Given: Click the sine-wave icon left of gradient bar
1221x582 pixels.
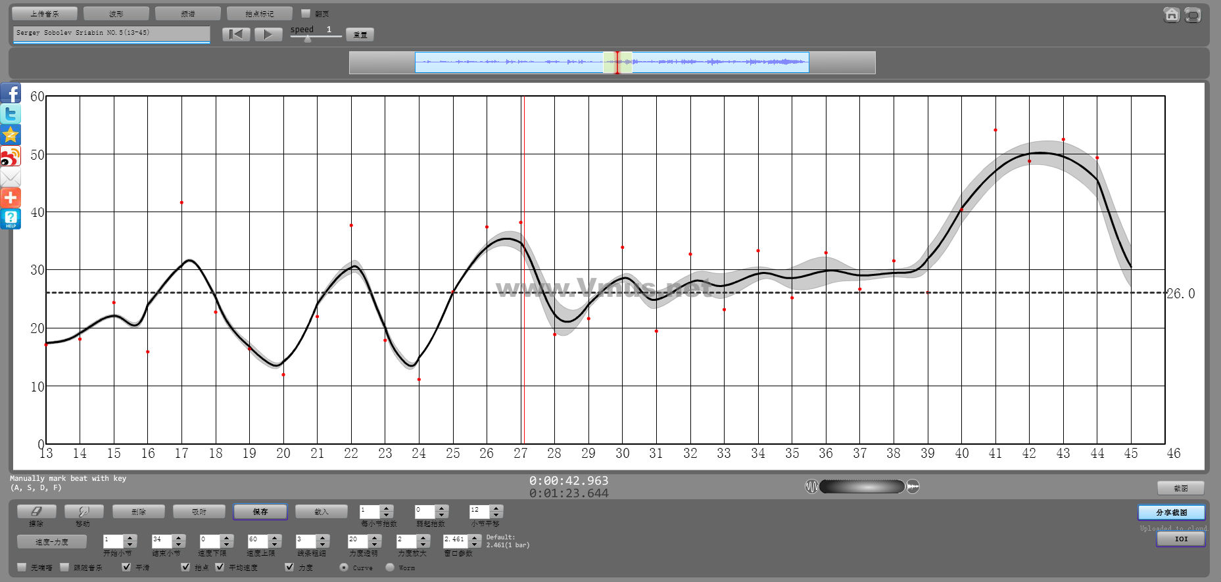Looking at the screenshot, I should click(812, 487).
